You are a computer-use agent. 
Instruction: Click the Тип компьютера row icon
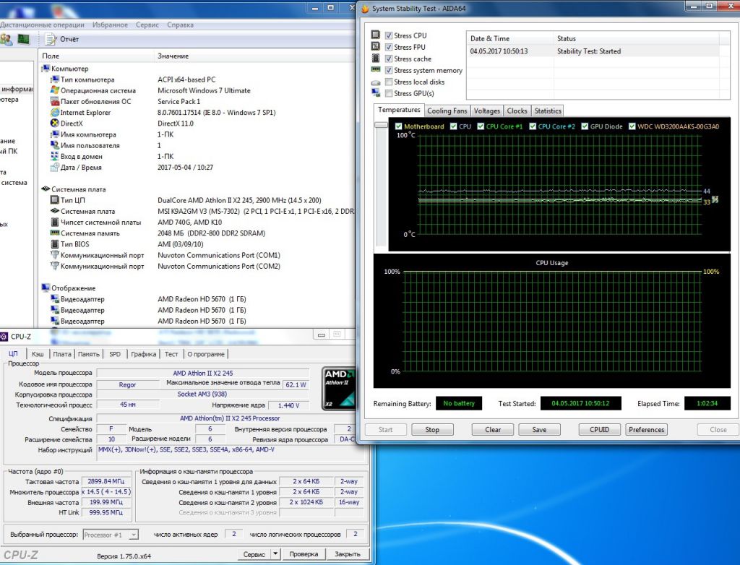click(55, 79)
